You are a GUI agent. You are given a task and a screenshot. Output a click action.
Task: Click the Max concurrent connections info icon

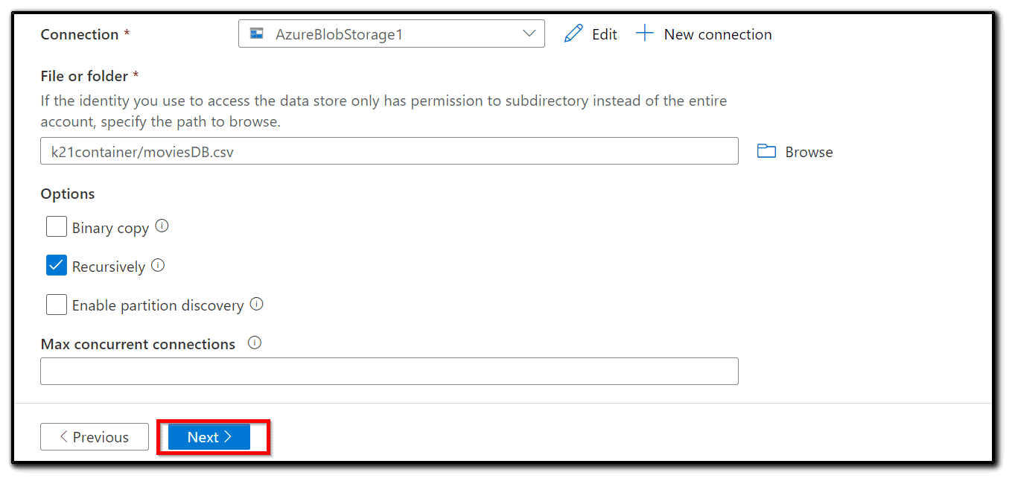coord(254,343)
